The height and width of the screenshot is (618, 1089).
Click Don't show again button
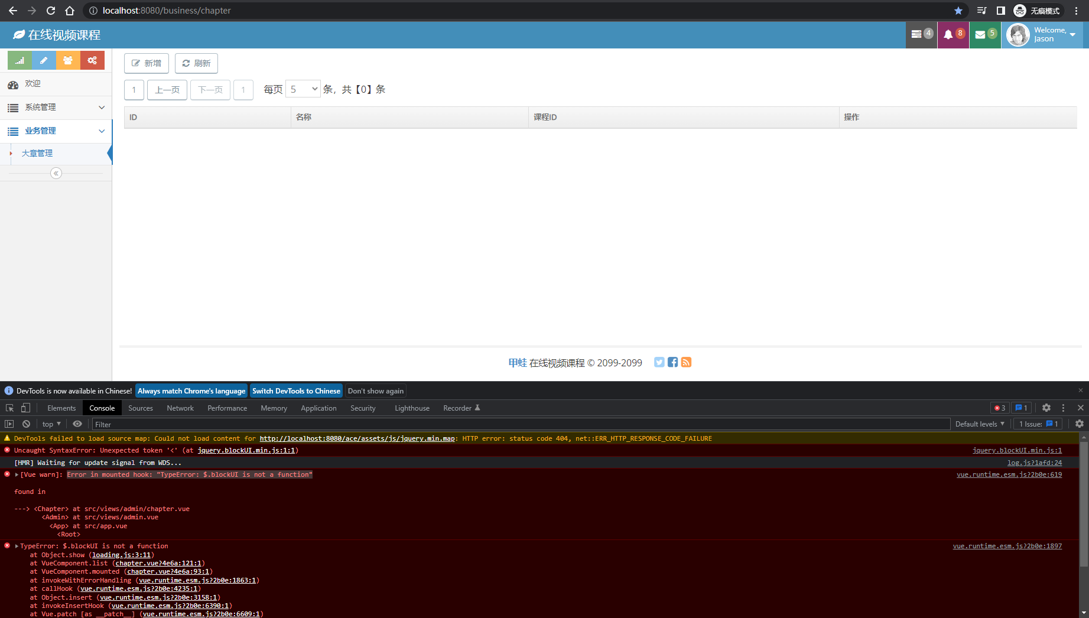point(376,391)
